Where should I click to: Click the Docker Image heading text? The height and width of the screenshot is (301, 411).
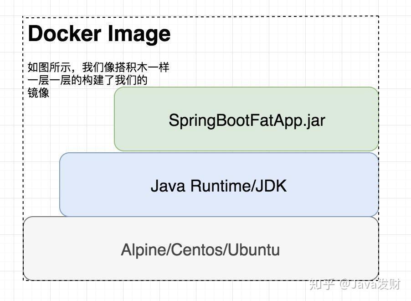point(99,33)
